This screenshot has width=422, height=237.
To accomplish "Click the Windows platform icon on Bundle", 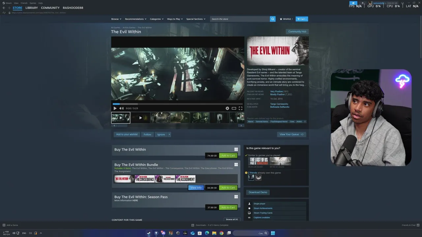I will [236, 165].
